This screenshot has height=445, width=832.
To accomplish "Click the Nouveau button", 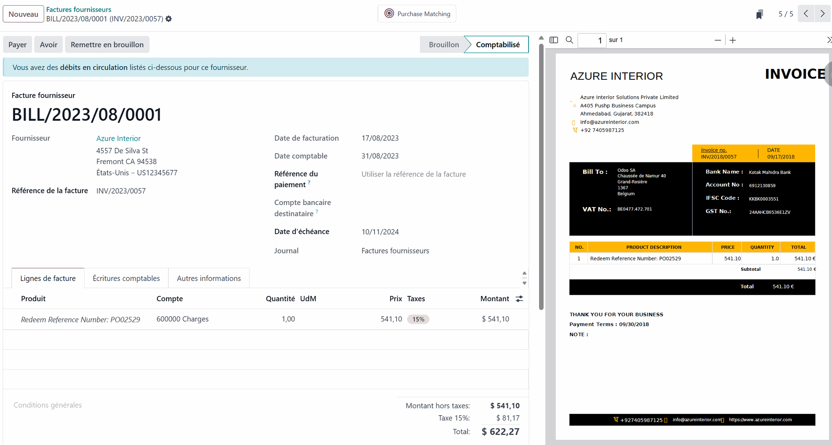I will point(23,14).
